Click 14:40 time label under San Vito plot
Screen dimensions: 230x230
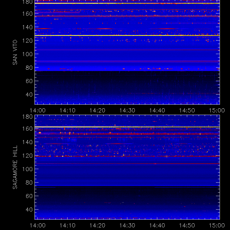coord(157,110)
